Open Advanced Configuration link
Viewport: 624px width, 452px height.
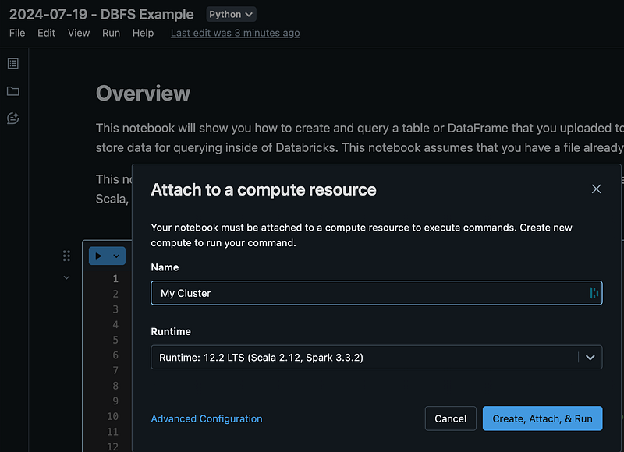point(207,418)
